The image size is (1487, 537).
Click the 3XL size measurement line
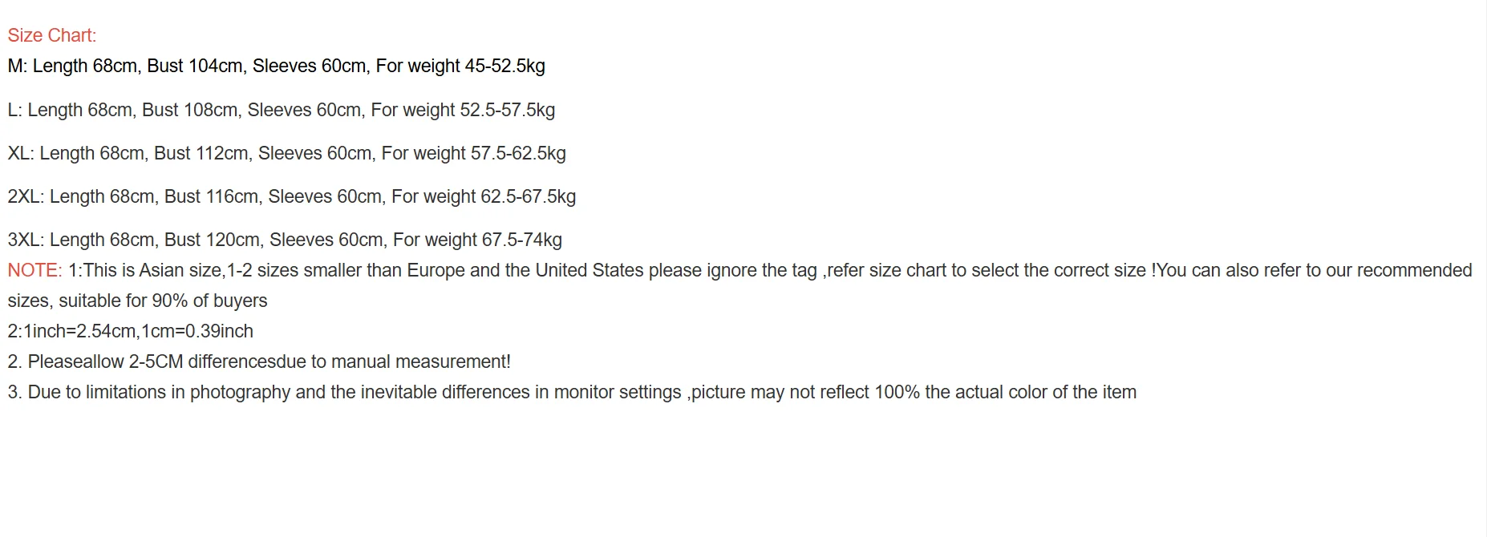pyautogui.click(x=285, y=240)
